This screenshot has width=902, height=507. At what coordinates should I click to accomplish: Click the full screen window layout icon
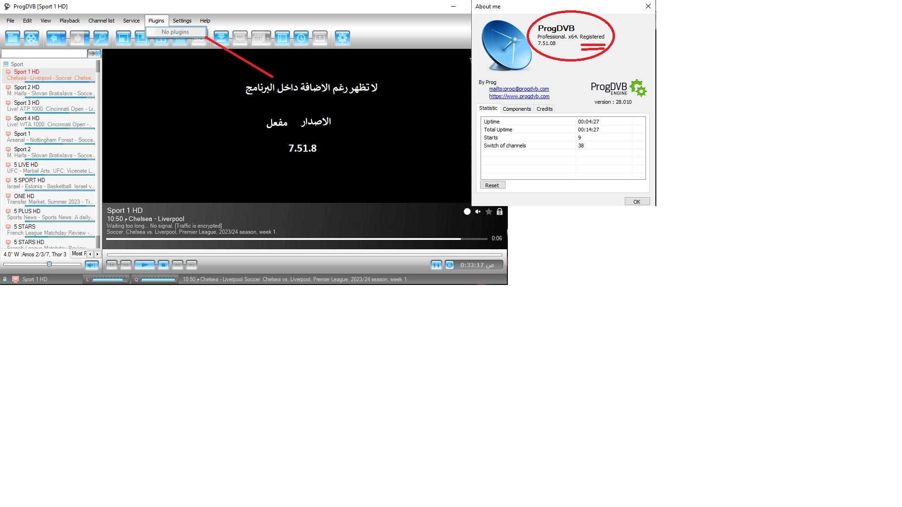pos(124,38)
